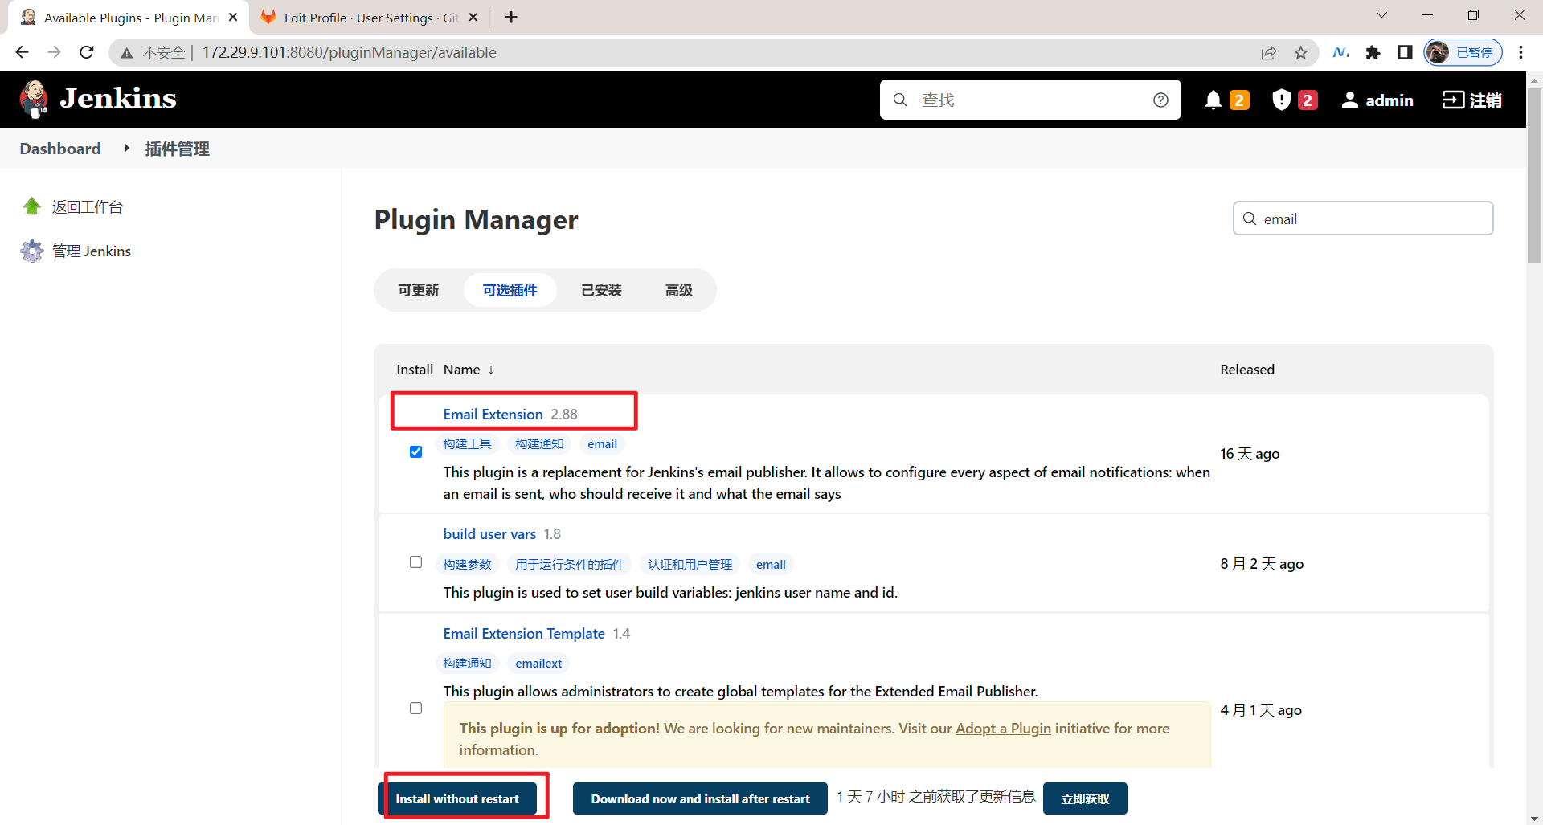Bookmark this page with star icon
The height and width of the screenshot is (825, 1543).
tap(1301, 53)
